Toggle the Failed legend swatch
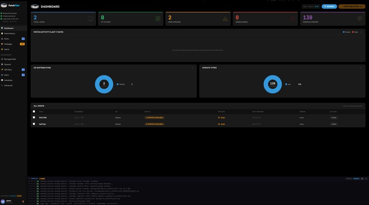This screenshot has height=205, width=369. [x=353, y=32]
